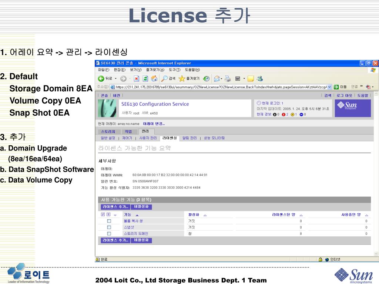Image resolution: width=379 pixels, height=284 pixels.
Task: Open Favorites (즐겨찾기) star icon
Action: click(182, 78)
